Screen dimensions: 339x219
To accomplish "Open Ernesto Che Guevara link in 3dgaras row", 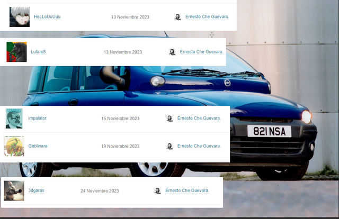I will [x=187, y=190].
